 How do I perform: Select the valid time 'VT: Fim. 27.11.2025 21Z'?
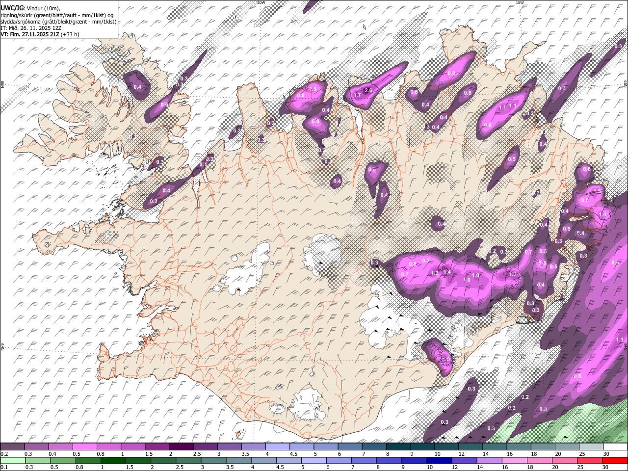pyautogui.click(x=29, y=34)
